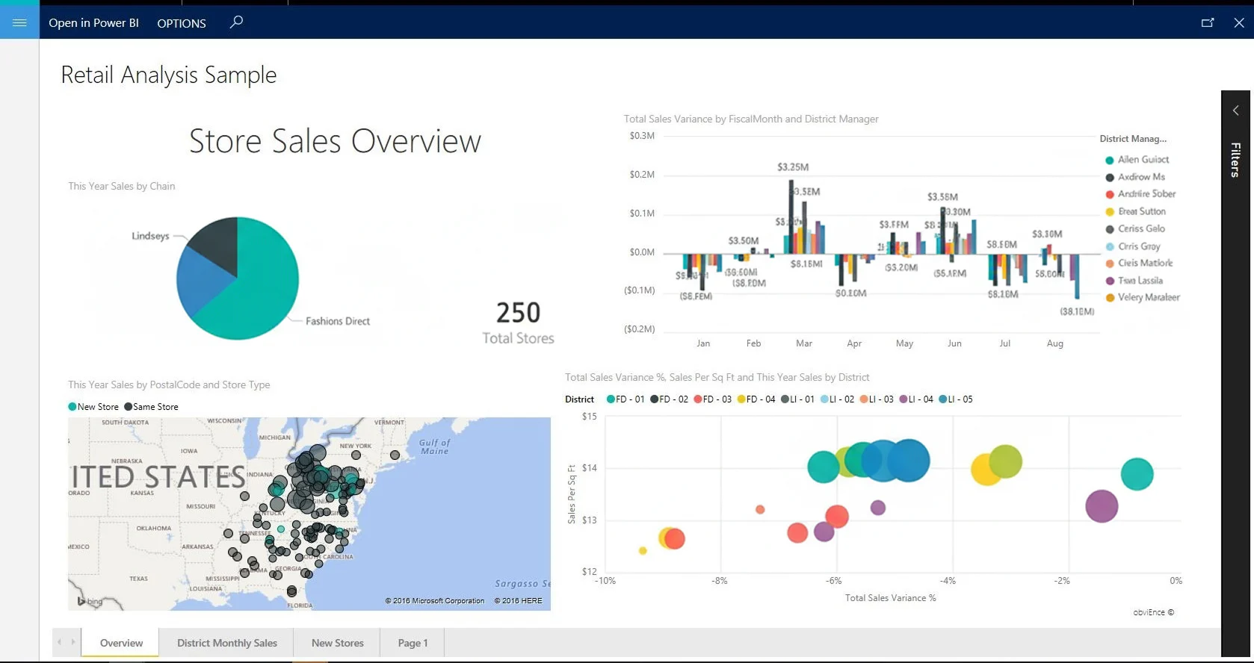Click Open in Power BI
Screen dimensions: 1254x663
[93, 23]
